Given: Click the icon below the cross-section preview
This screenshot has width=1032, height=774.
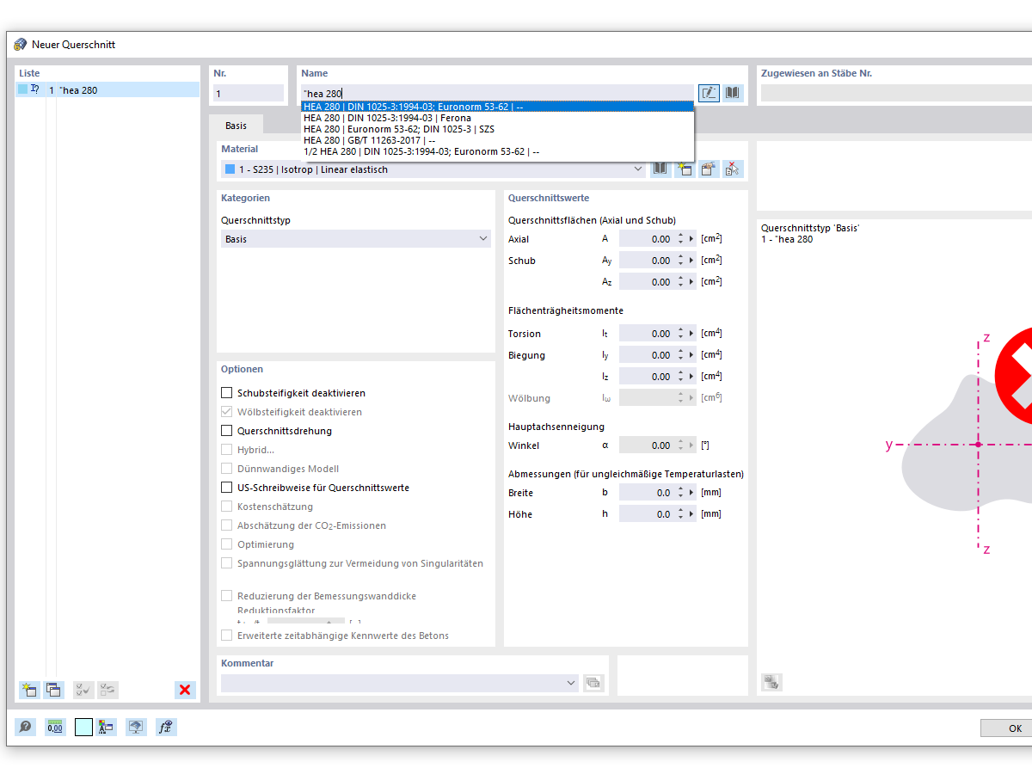Looking at the screenshot, I should tap(771, 683).
